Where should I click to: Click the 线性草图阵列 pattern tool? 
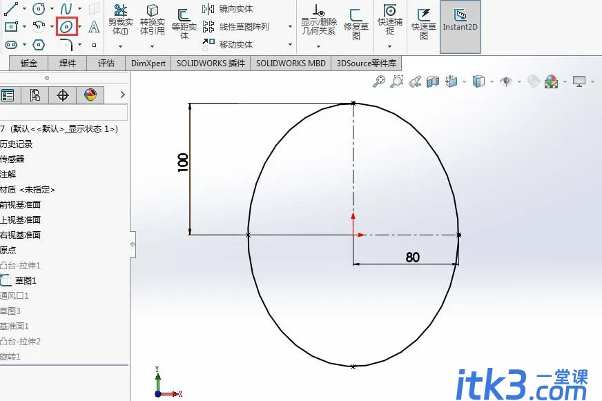coord(235,26)
